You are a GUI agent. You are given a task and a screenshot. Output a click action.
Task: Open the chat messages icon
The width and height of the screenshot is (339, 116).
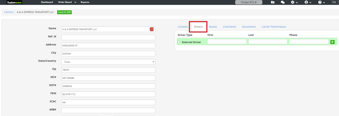pos(282,2)
